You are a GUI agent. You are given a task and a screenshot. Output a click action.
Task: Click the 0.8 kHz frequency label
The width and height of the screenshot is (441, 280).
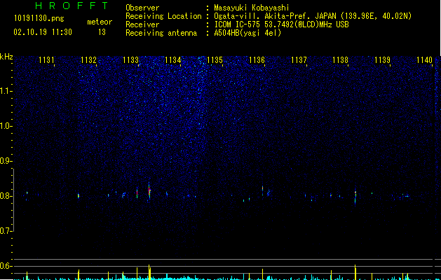[x=6, y=196]
